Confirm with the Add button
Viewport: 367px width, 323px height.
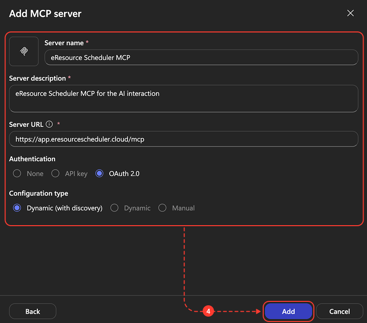click(288, 311)
